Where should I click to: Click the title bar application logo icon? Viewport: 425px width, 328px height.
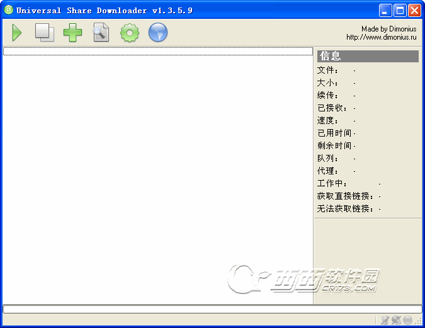(9, 10)
